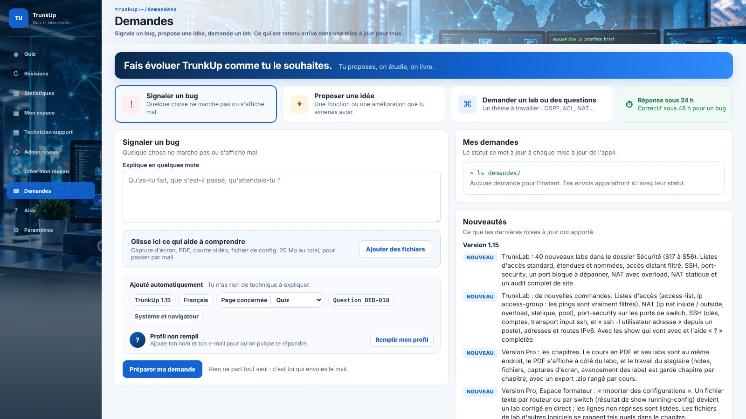746x419 pixels.
Task: Click Préparer ma demande button
Action: pyautogui.click(x=162, y=369)
